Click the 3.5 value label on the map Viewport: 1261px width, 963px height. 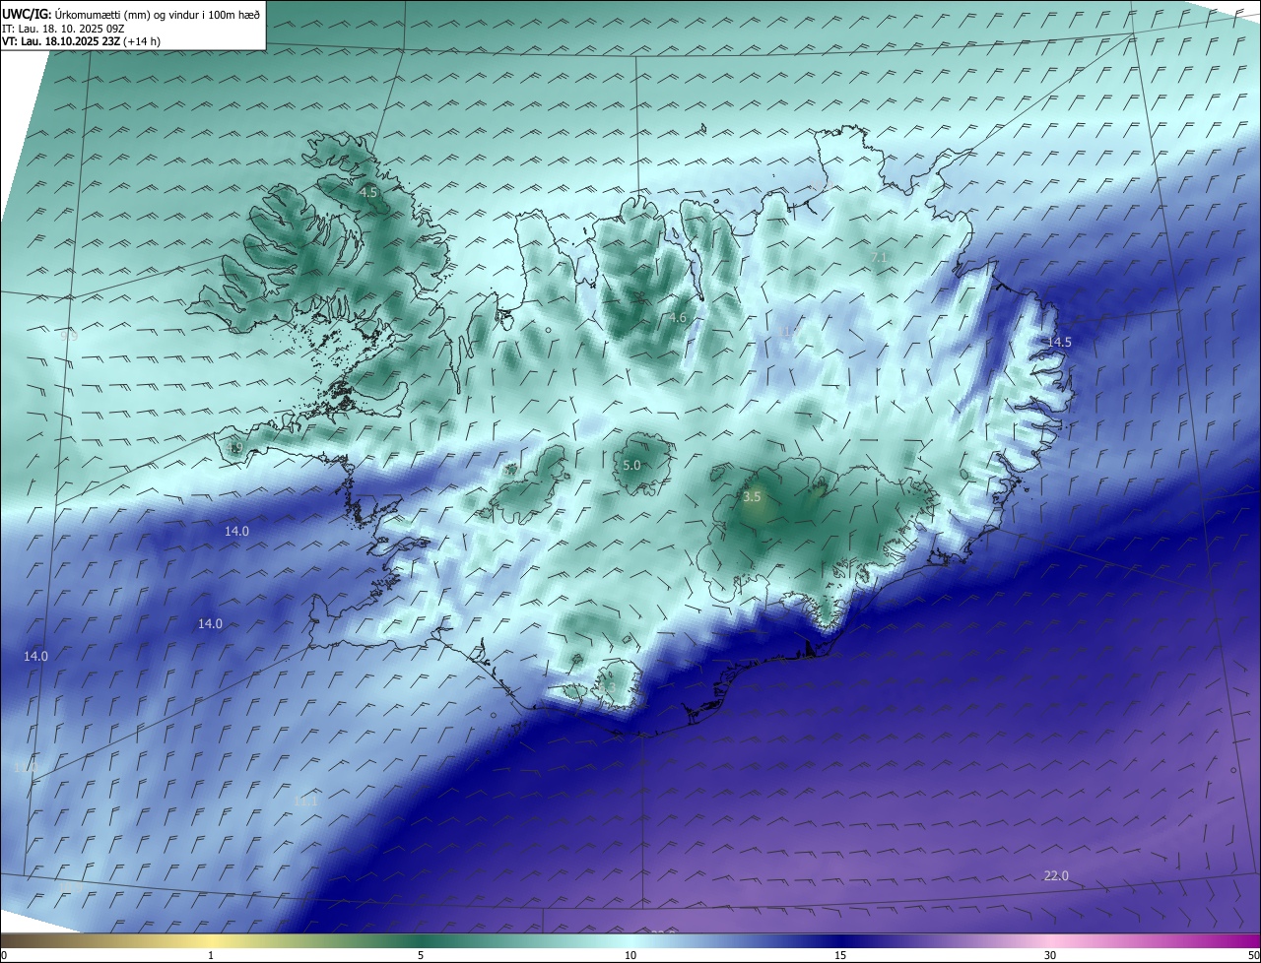[x=752, y=497]
